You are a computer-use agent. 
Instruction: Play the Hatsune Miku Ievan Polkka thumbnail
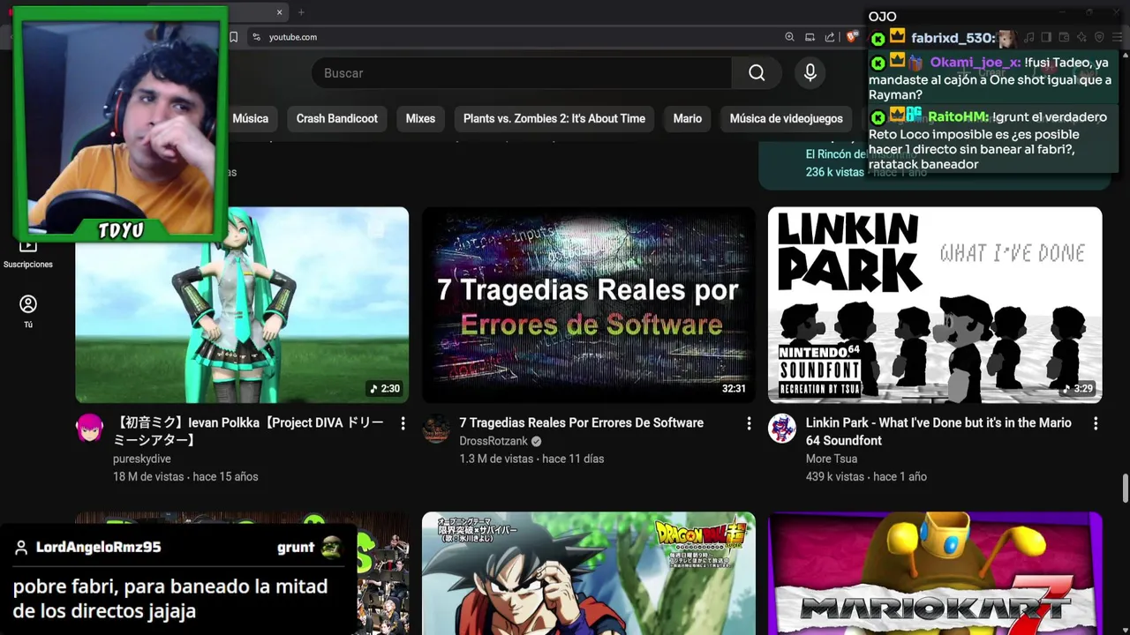click(242, 305)
